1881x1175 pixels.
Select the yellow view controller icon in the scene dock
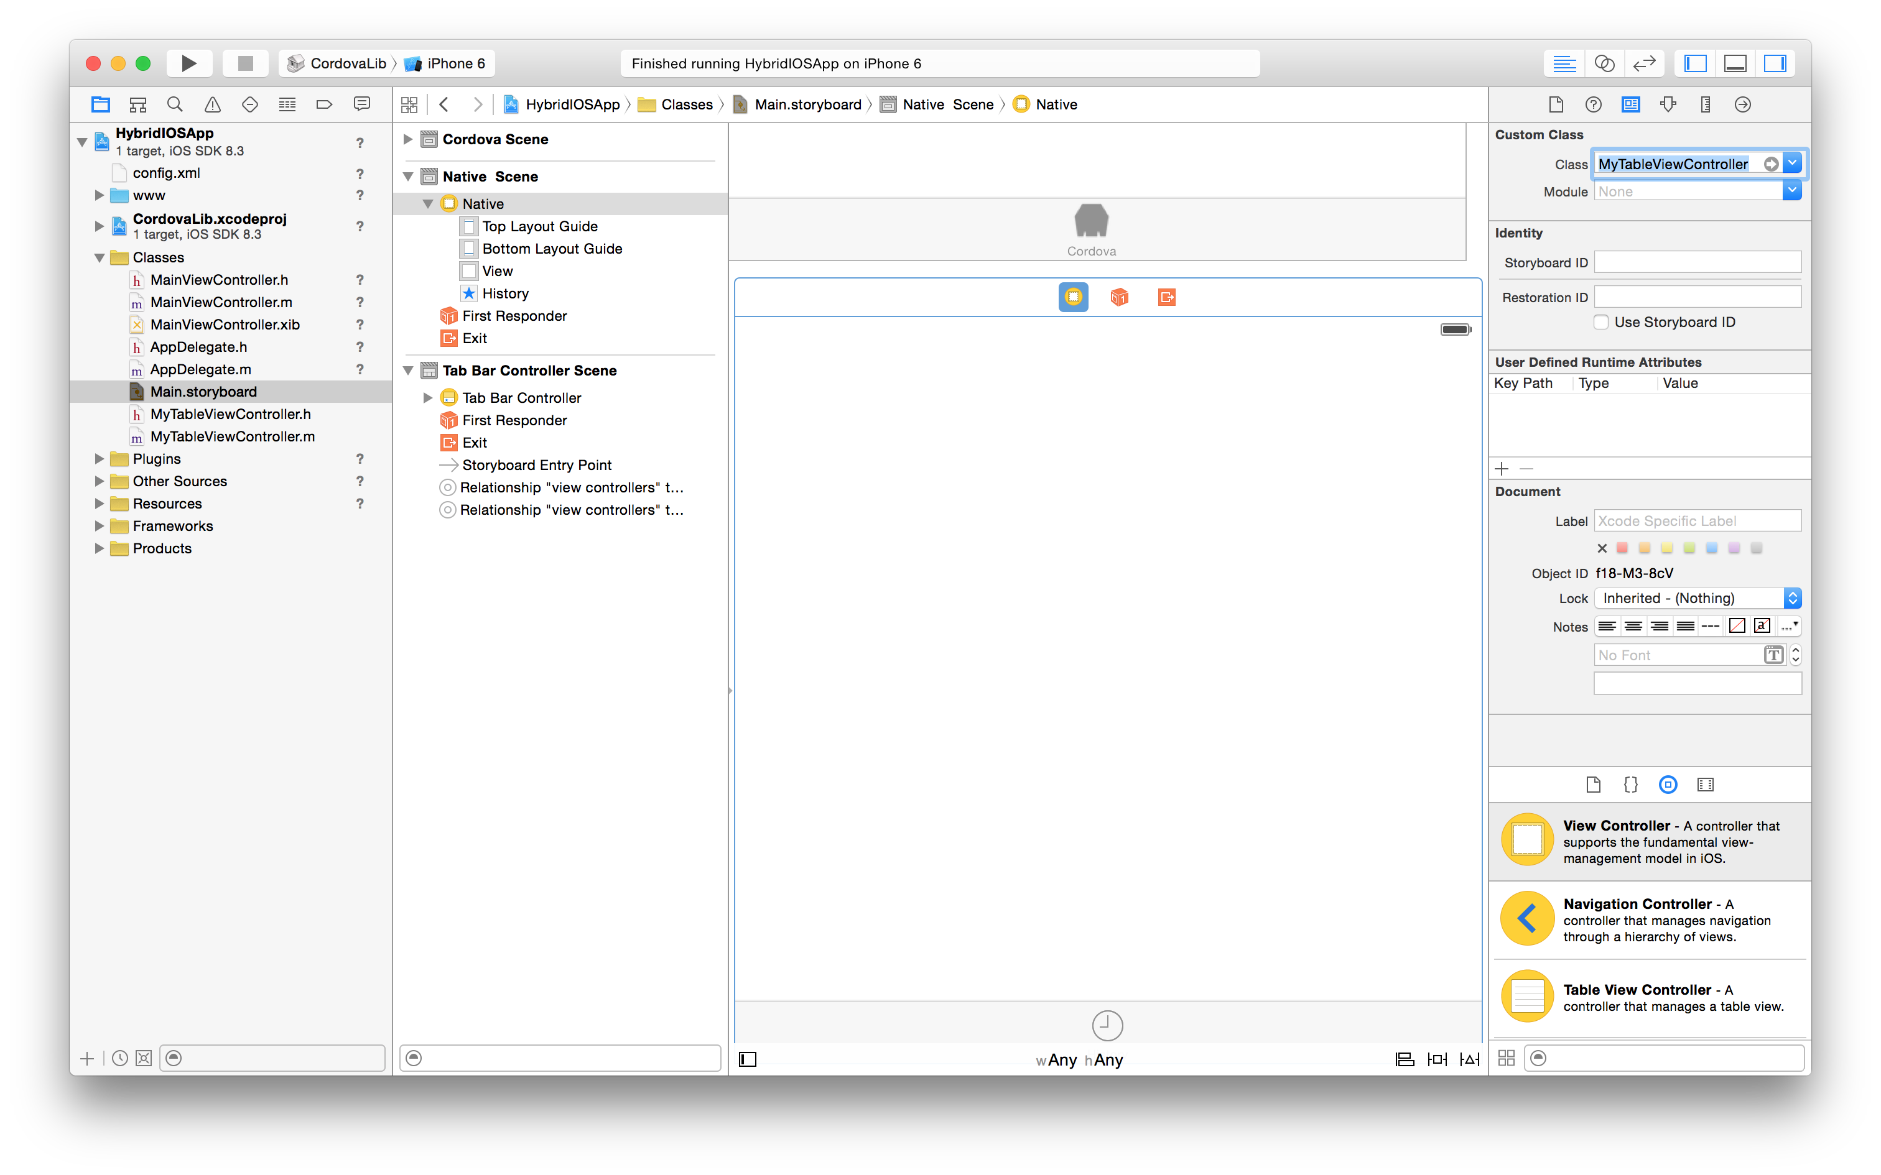[x=1072, y=297]
